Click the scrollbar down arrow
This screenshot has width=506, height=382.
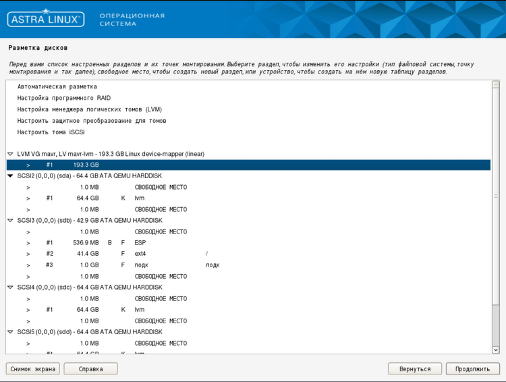[495, 350]
